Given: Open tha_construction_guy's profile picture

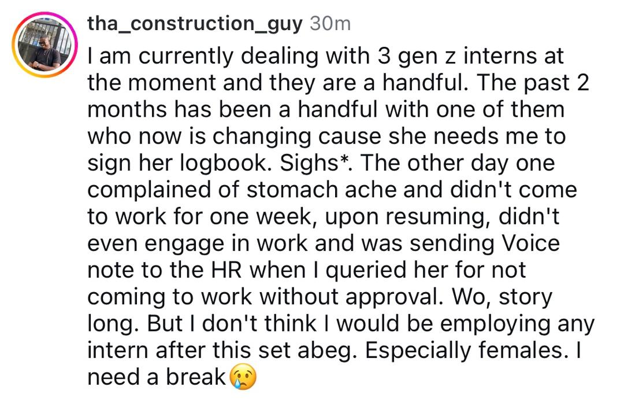Looking at the screenshot, I should (44, 45).
